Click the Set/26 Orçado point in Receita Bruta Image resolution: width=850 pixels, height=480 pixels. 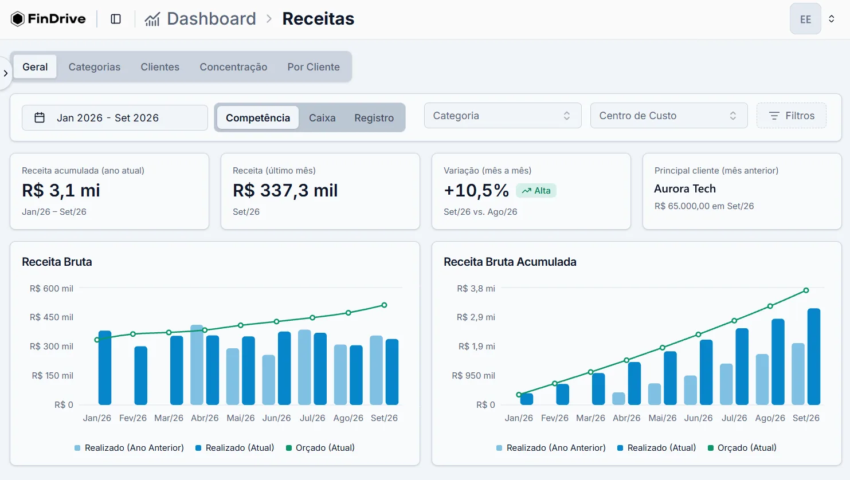tap(384, 305)
